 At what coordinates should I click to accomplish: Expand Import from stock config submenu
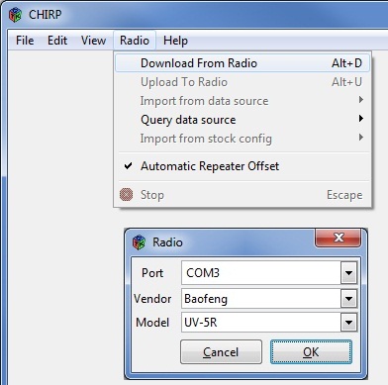(x=242, y=139)
